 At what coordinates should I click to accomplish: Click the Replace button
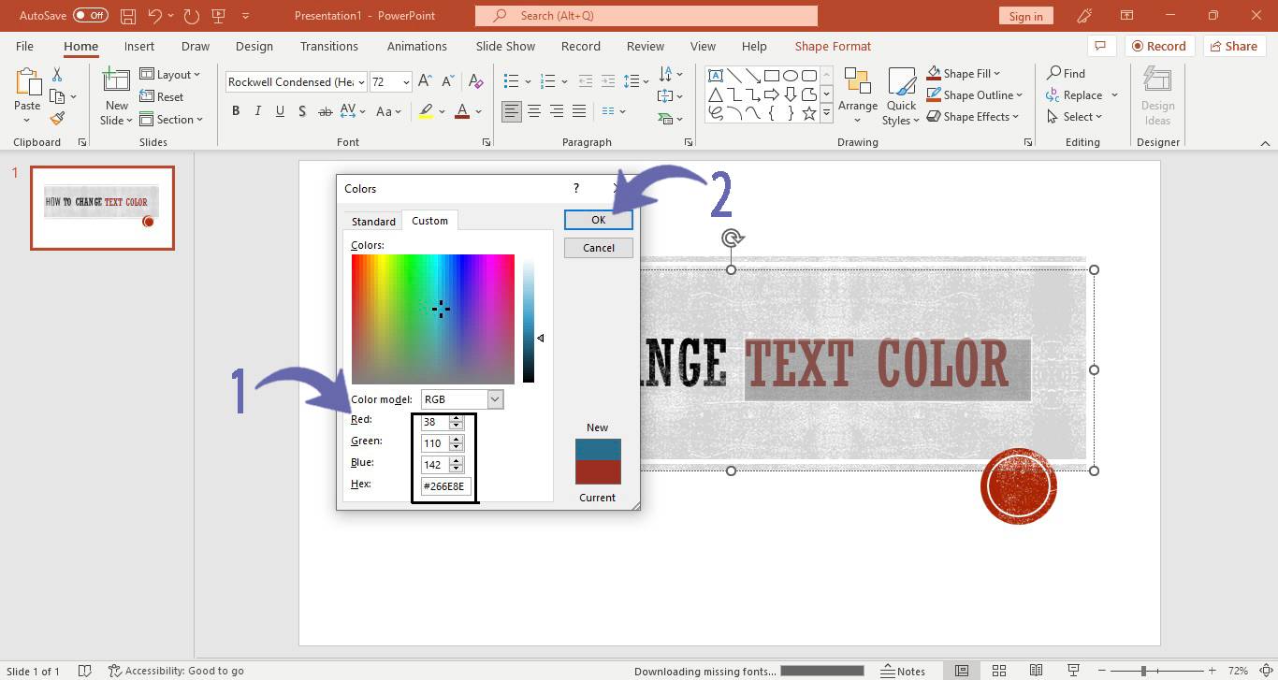[1082, 94]
